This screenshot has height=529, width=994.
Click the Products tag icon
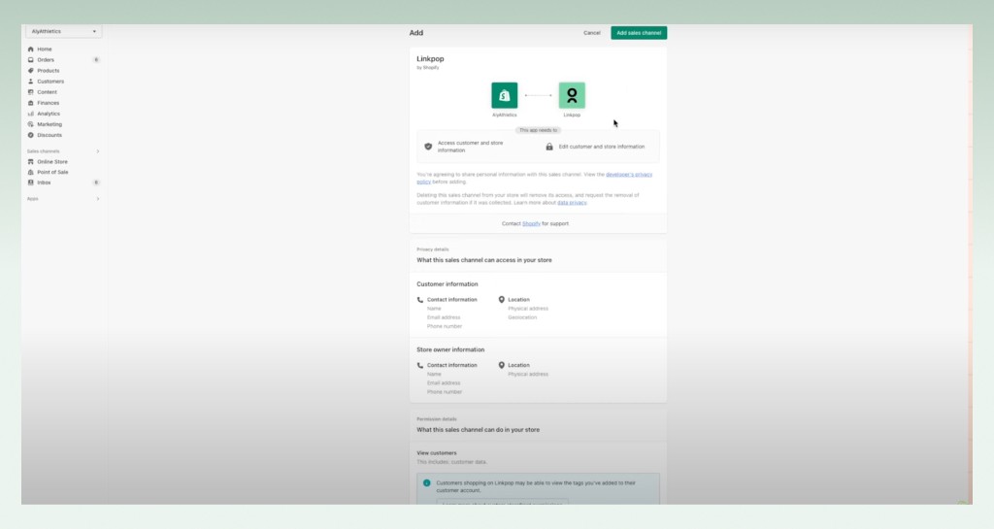click(x=30, y=70)
